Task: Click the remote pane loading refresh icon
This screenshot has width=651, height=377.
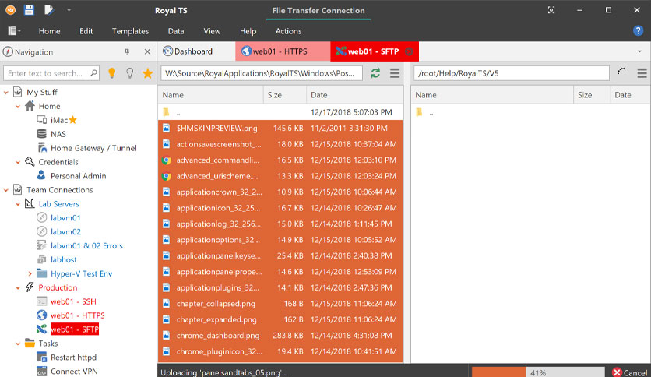Action: (x=621, y=72)
